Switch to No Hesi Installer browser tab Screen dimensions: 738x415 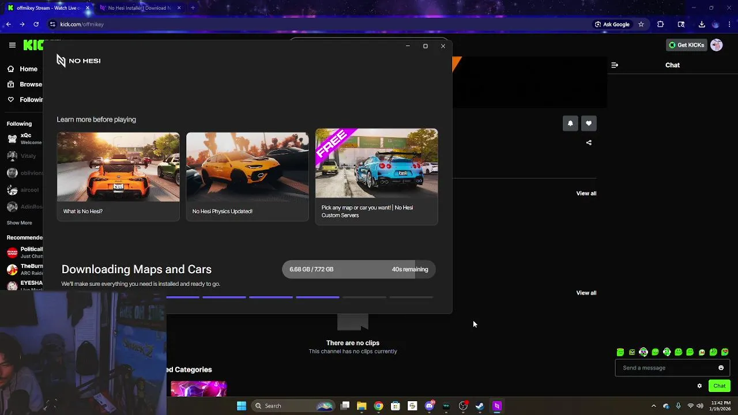140,8
